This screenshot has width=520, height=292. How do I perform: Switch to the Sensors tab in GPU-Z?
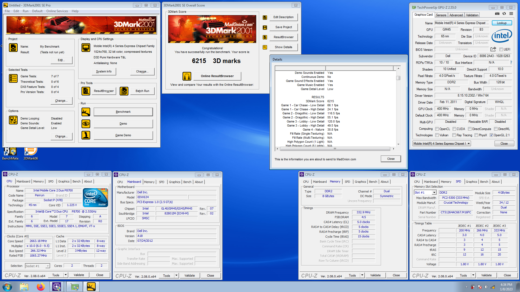point(441,15)
